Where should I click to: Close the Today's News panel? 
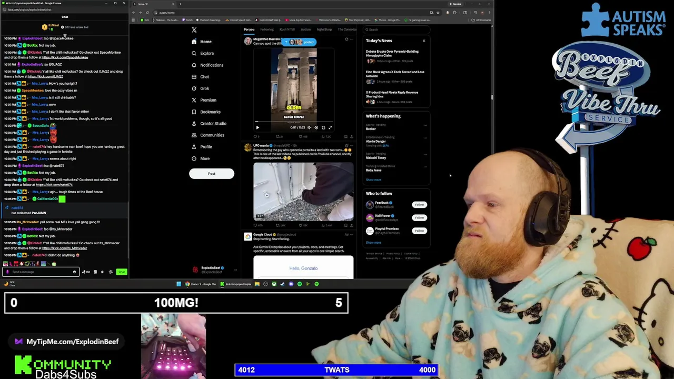tap(424, 41)
